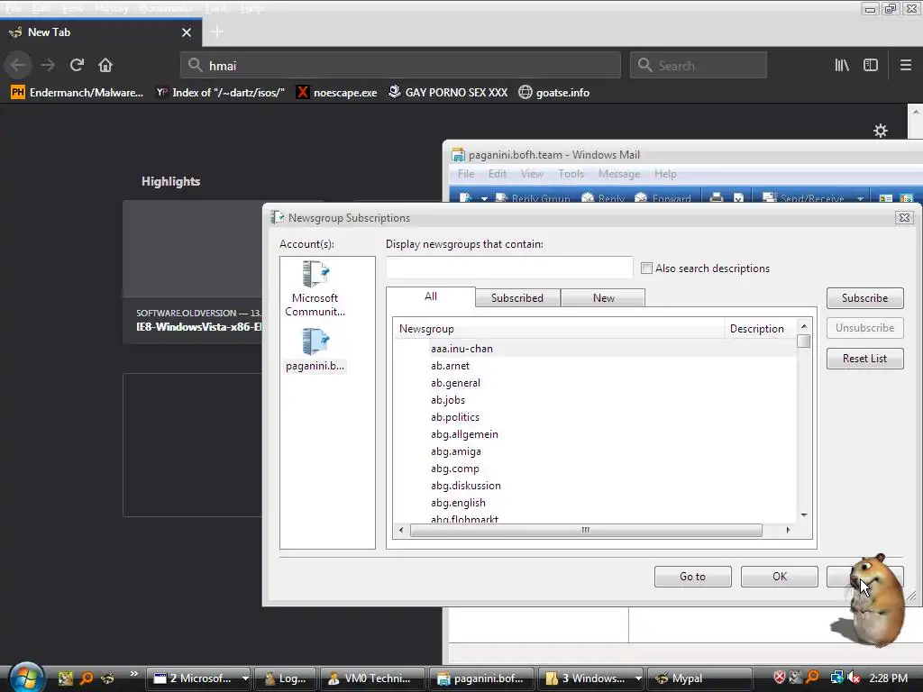Select the ab.general newsgroup

pyautogui.click(x=455, y=382)
